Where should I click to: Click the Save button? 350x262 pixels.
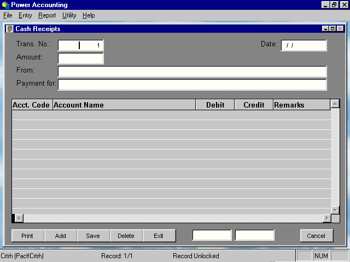tap(93, 236)
